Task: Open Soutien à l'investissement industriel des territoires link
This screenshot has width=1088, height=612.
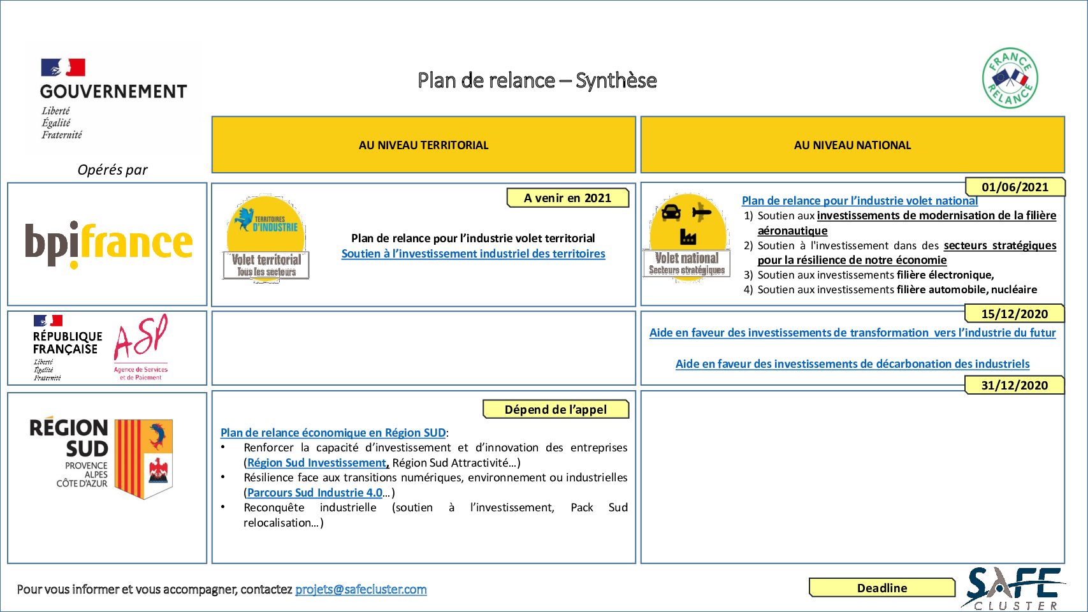Action: (x=473, y=254)
